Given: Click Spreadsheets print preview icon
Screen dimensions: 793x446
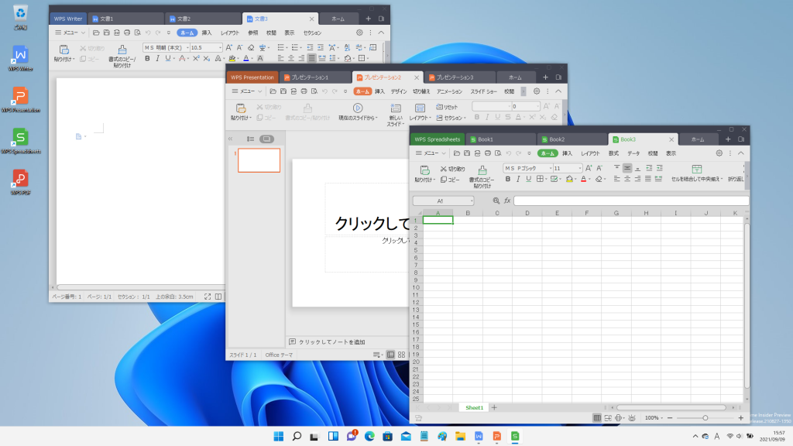Looking at the screenshot, I should 498,153.
